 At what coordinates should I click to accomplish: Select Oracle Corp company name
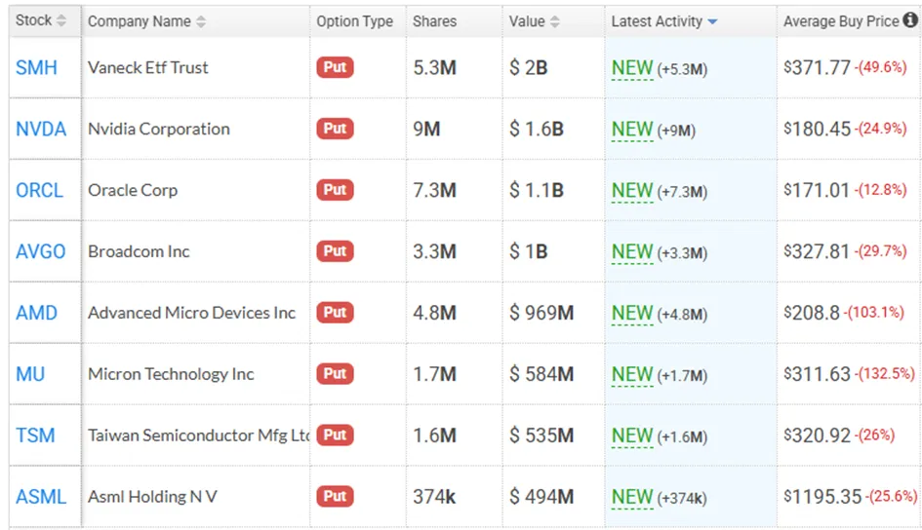[133, 190]
